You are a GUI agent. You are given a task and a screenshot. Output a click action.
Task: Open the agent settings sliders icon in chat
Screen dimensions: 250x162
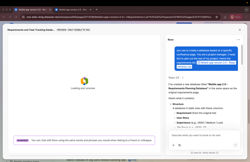point(179,145)
